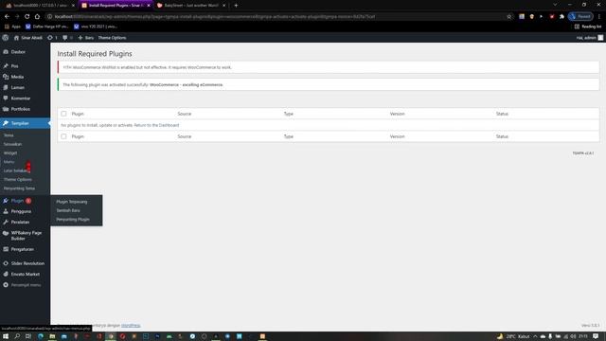Close the Install Required Plugins tab

tap(149, 6)
